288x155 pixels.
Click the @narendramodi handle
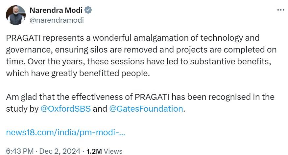(x=57, y=20)
